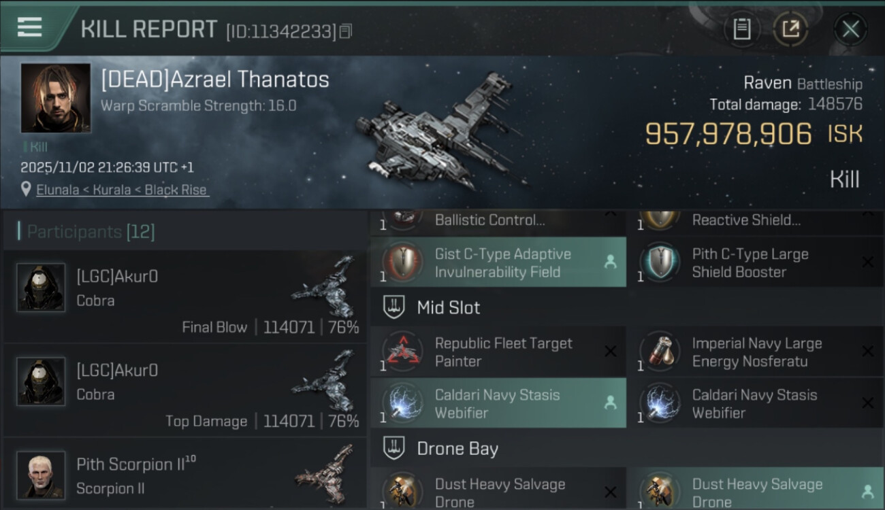Open Pith Scorpion II participant portrait

41,474
